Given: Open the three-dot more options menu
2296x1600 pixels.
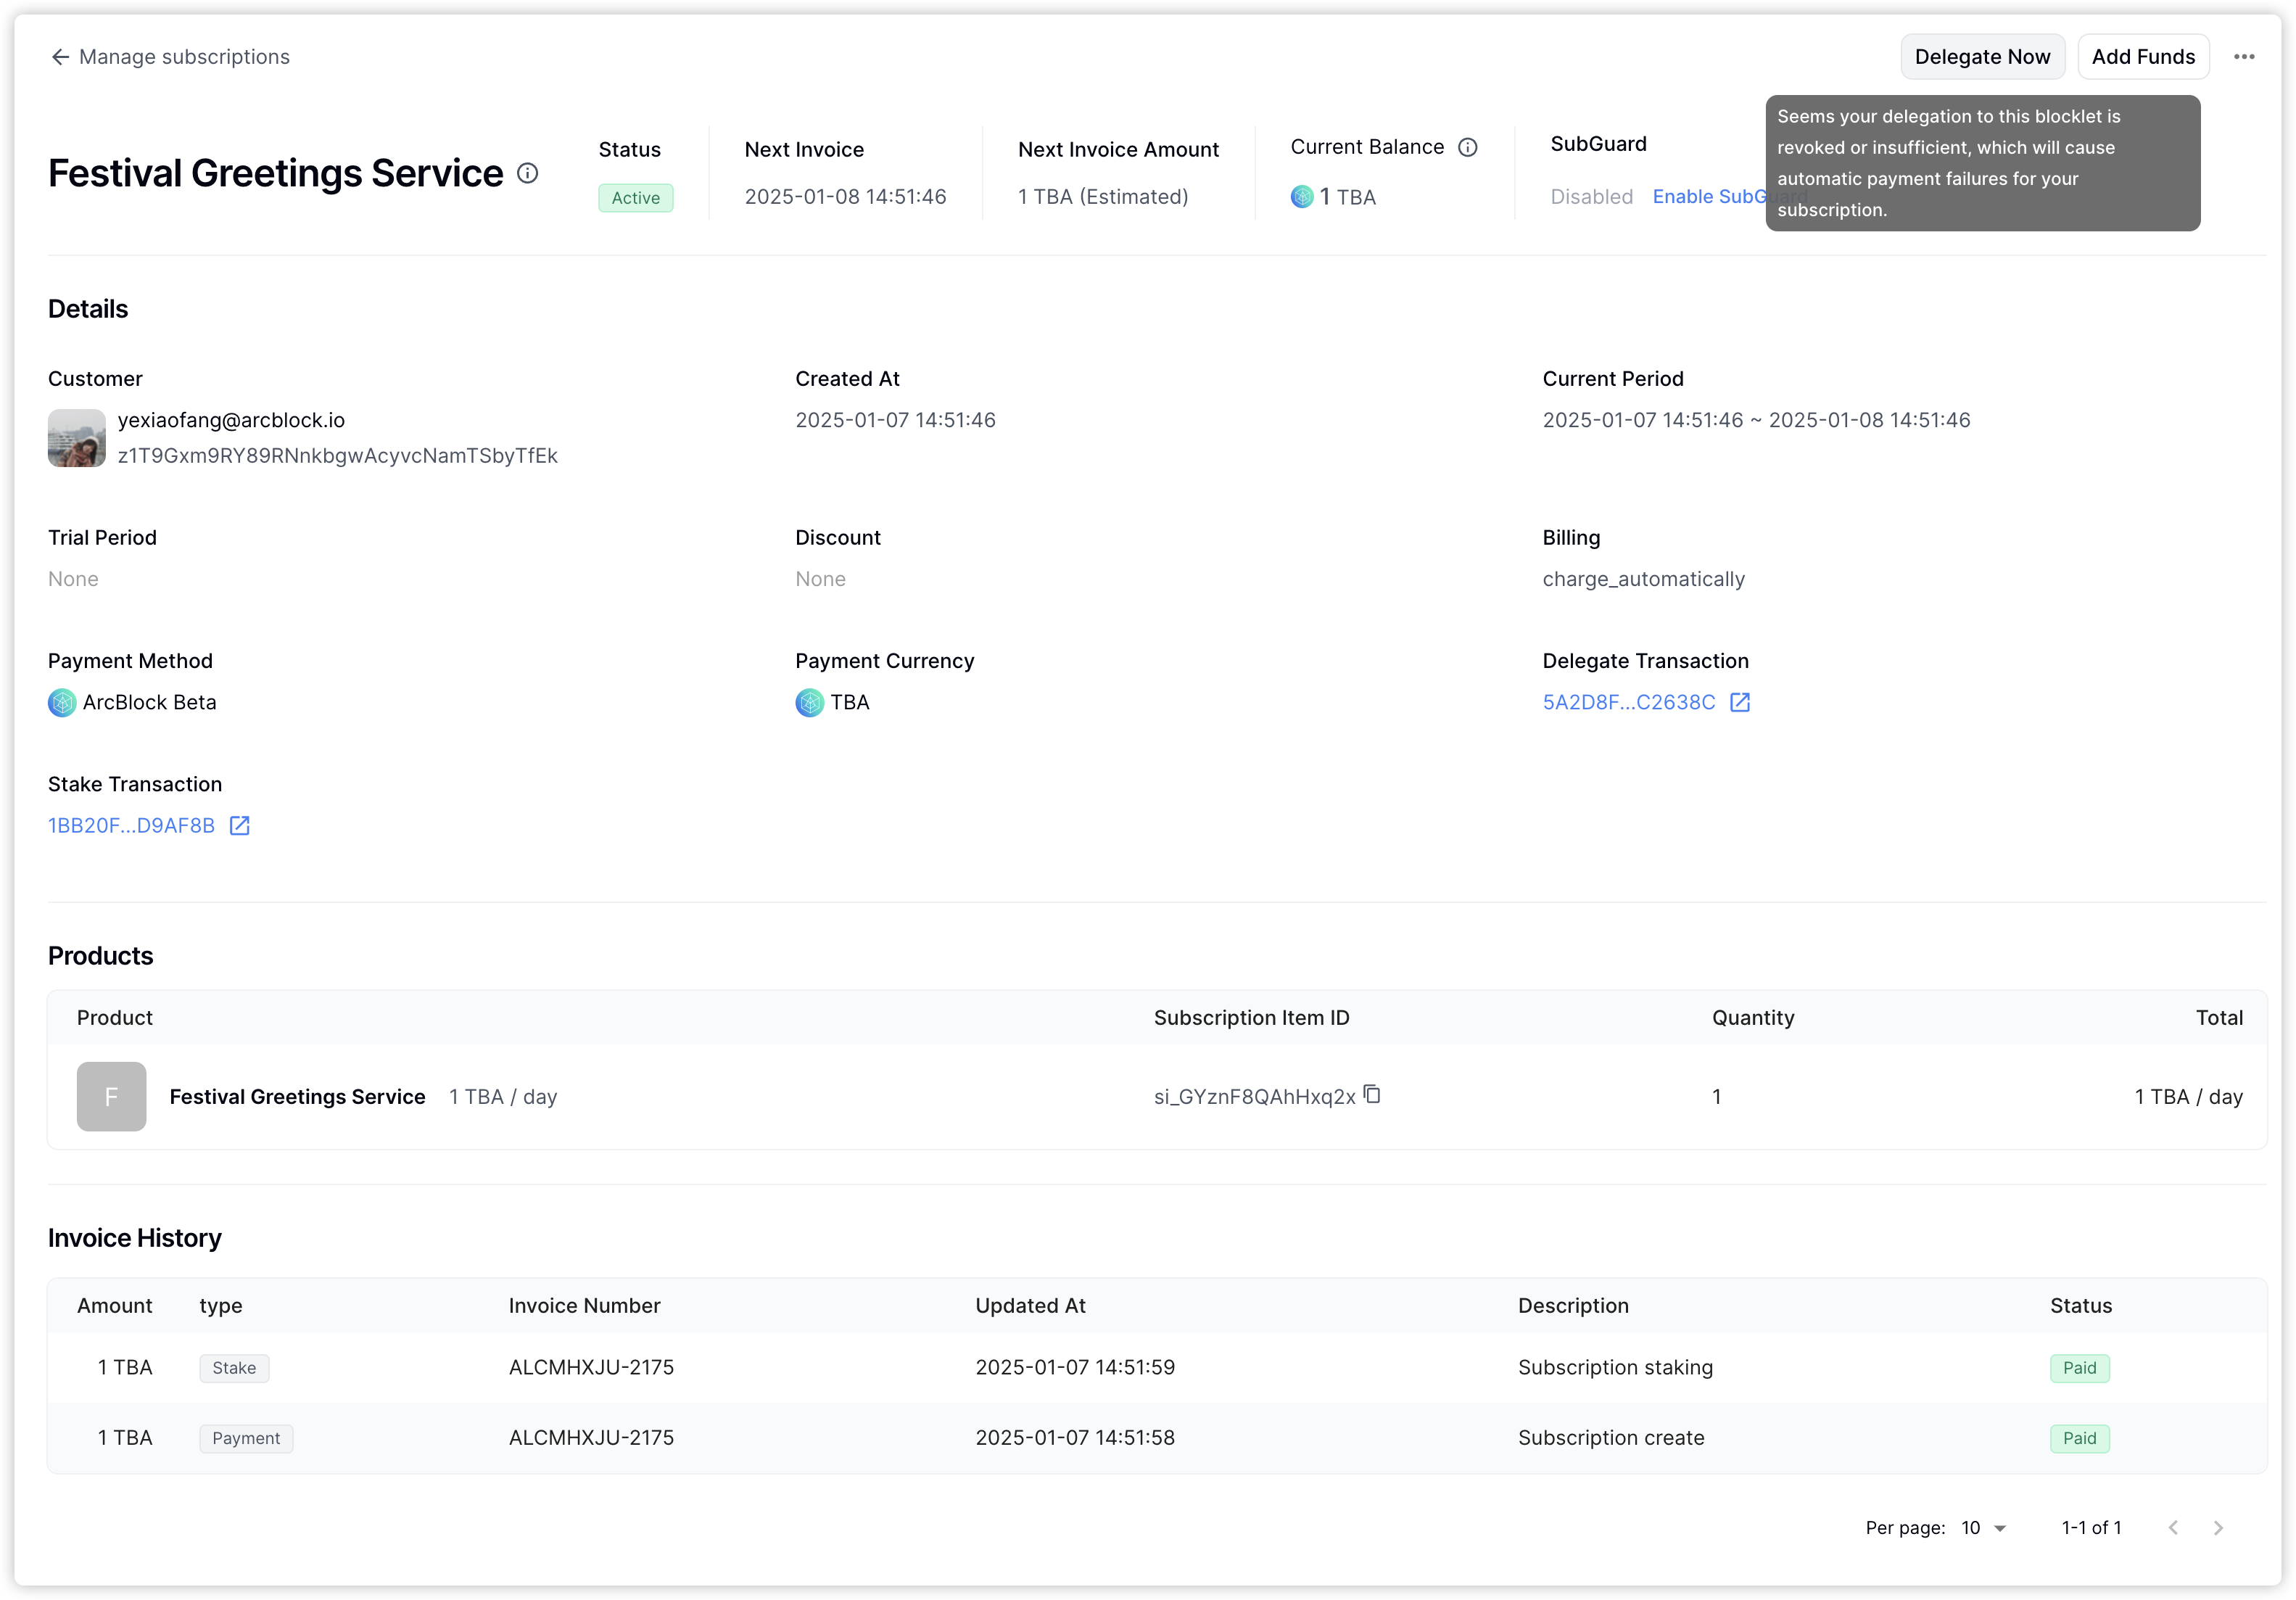Looking at the screenshot, I should pyautogui.click(x=2244, y=57).
